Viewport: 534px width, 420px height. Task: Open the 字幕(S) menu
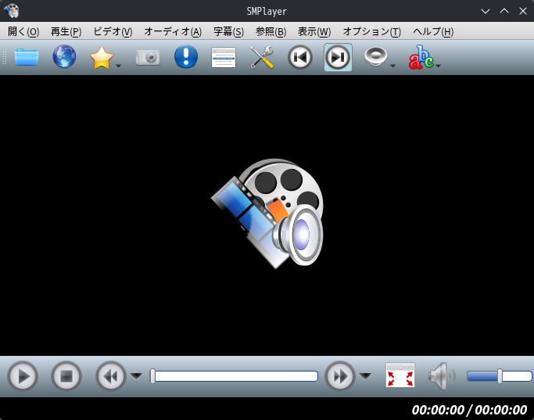[228, 32]
